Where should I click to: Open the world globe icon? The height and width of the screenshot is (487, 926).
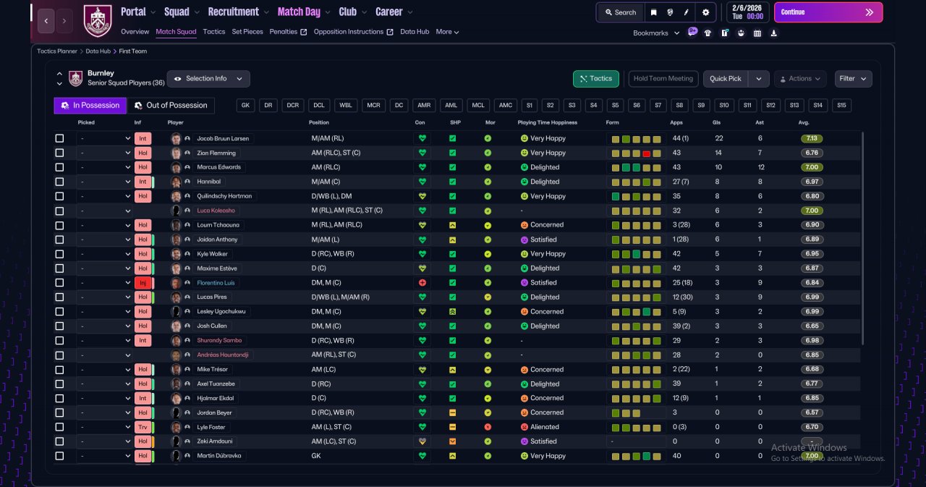pos(671,12)
